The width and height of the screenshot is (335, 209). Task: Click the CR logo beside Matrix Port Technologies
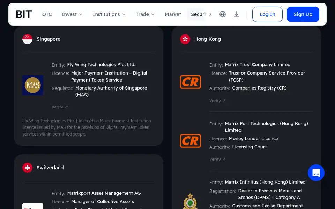point(191,141)
